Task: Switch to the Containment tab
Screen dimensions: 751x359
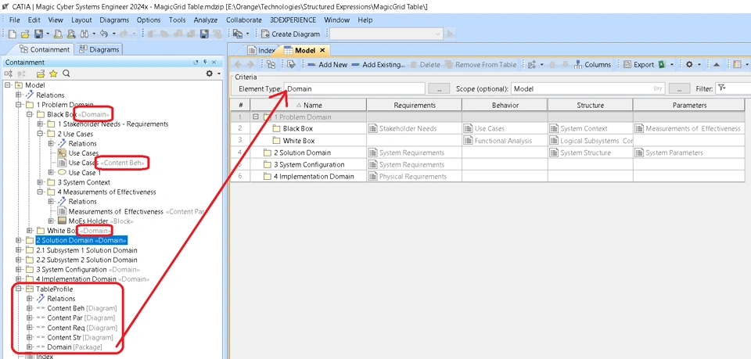Action: tap(44, 49)
